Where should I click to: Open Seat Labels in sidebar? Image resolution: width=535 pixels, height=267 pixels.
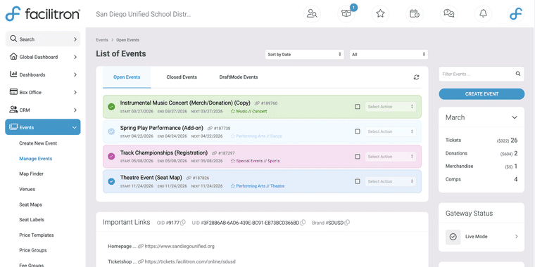(x=32, y=220)
